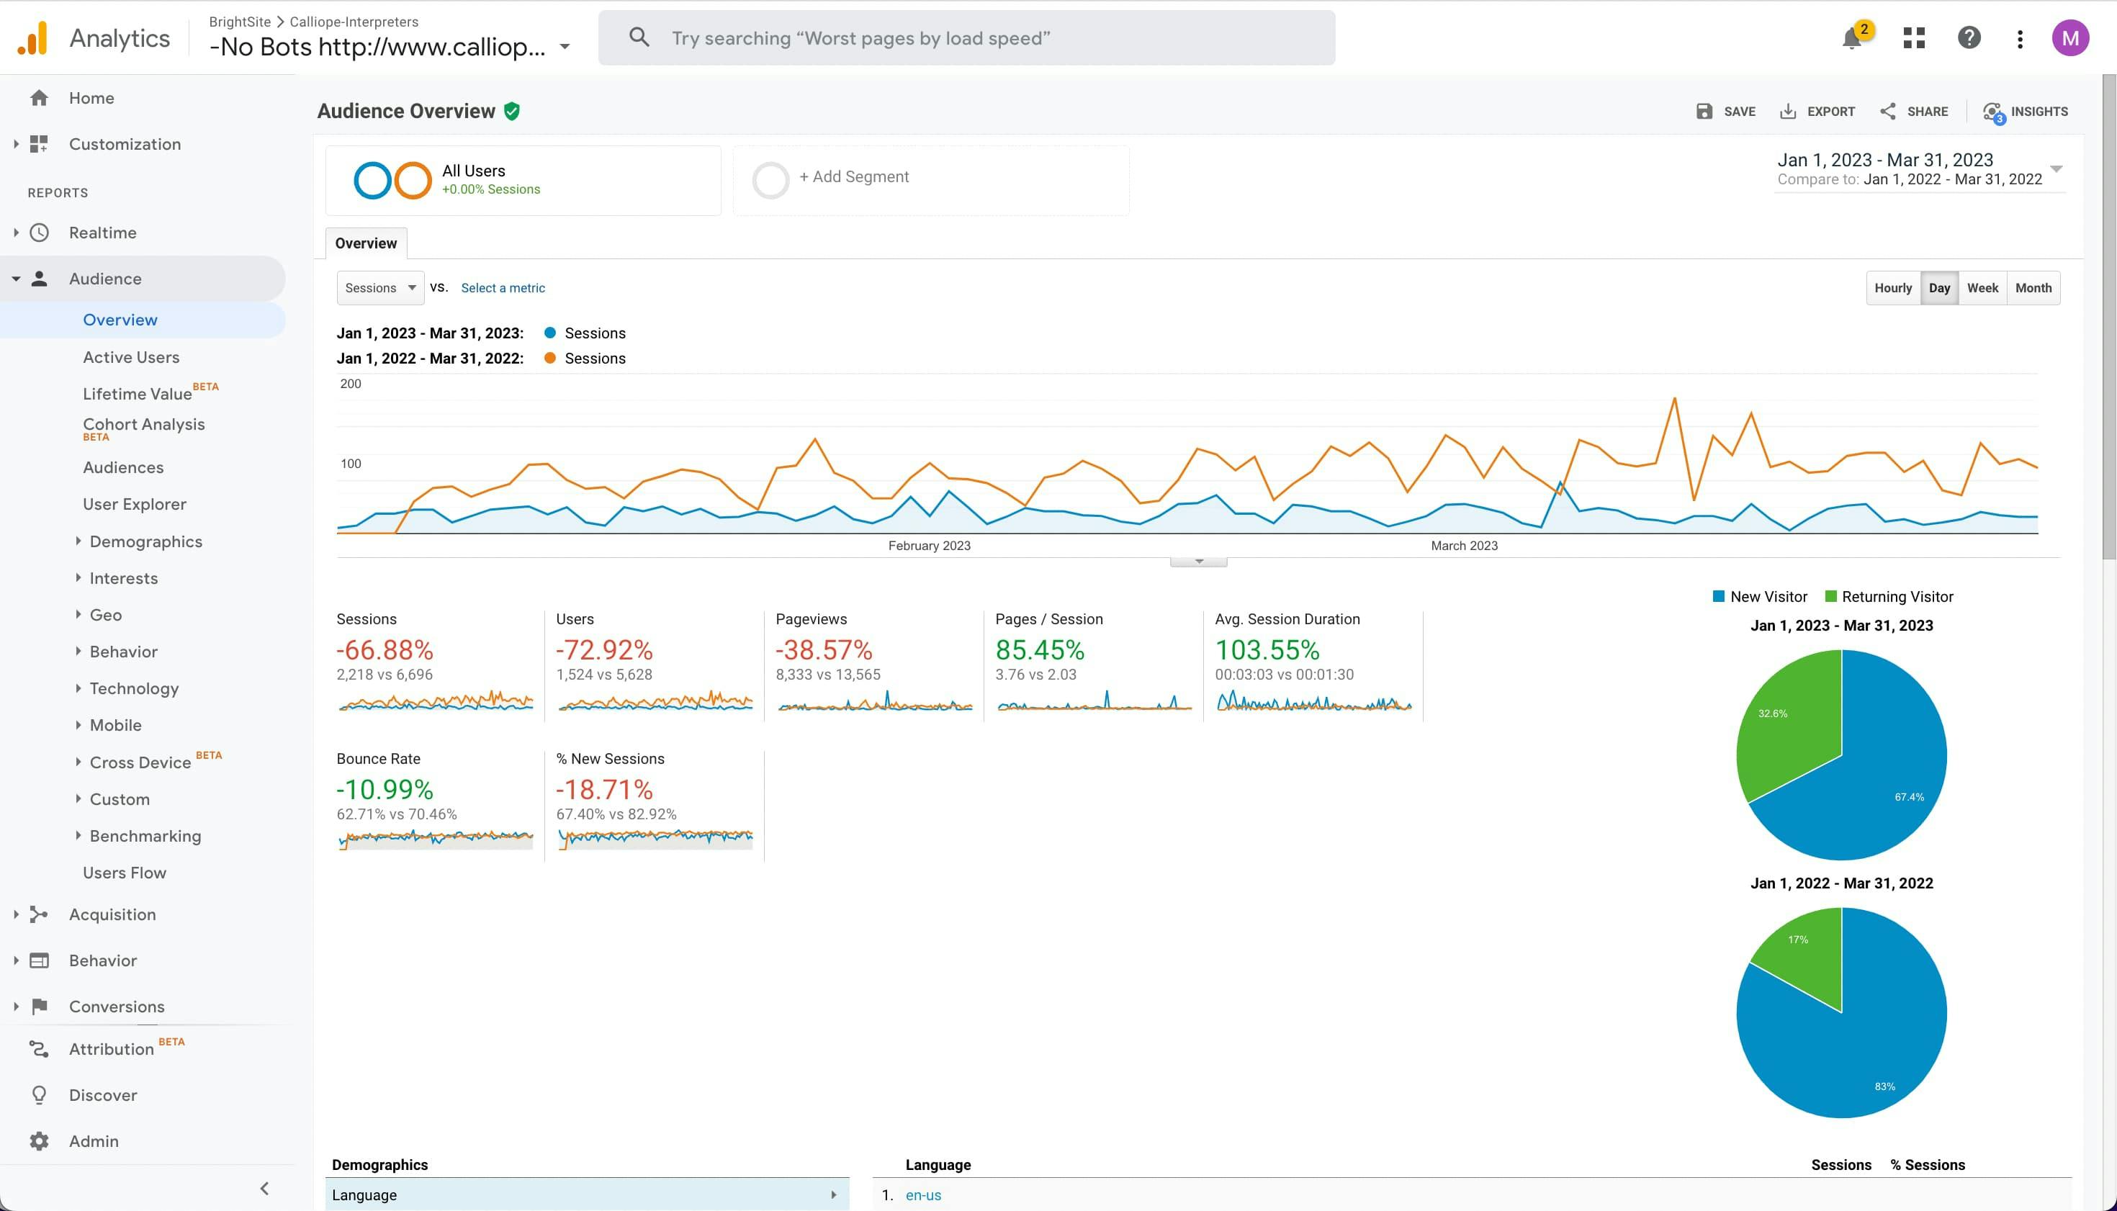Switch the graph to Hourly granularity
Viewport: 2117px width, 1211px height.
[x=1892, y=288]
